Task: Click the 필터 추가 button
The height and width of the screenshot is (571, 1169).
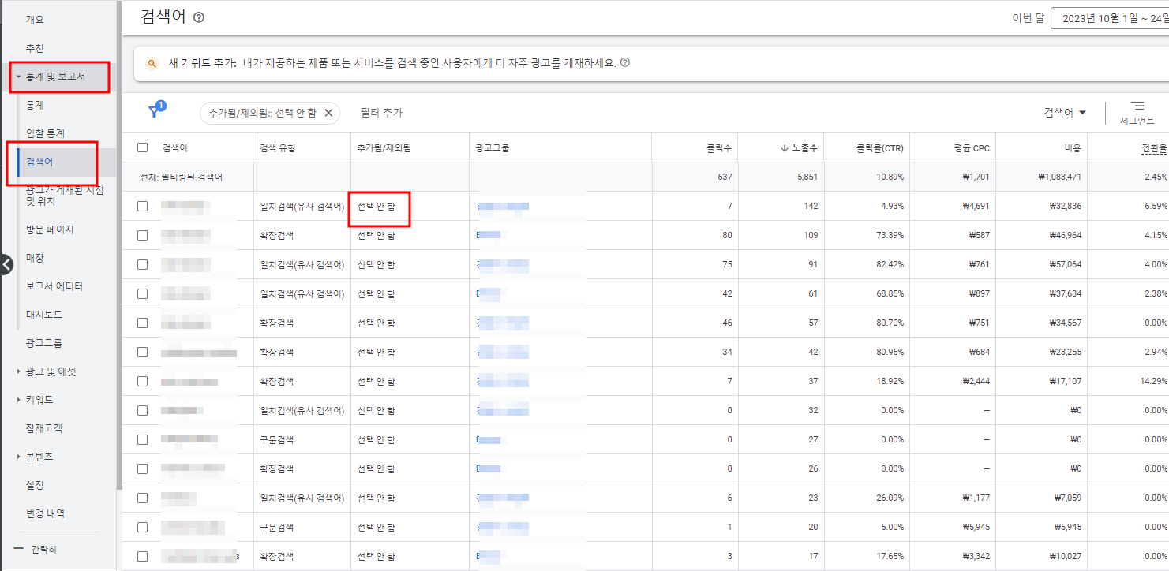Action: (380, 113)
